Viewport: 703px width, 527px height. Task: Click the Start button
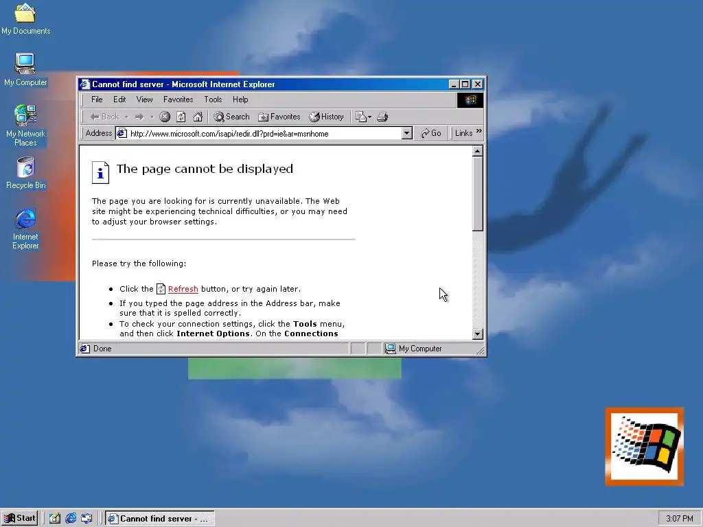(x=19, y=519)
